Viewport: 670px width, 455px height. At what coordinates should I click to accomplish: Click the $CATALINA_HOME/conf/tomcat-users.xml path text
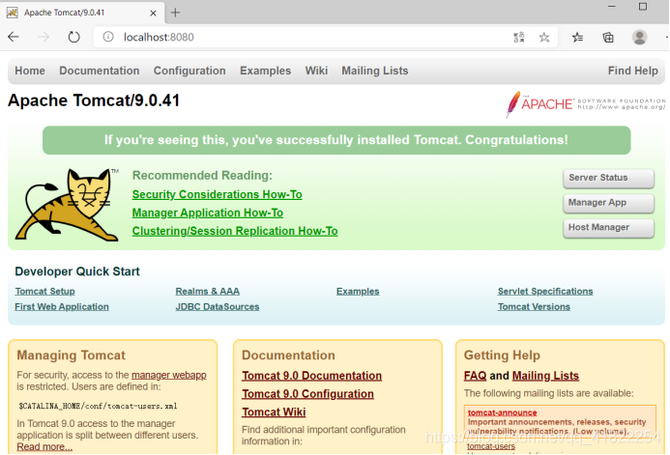[98, 406]
